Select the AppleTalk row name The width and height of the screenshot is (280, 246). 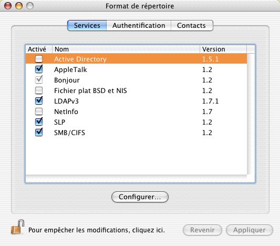(x=70, y=69)
